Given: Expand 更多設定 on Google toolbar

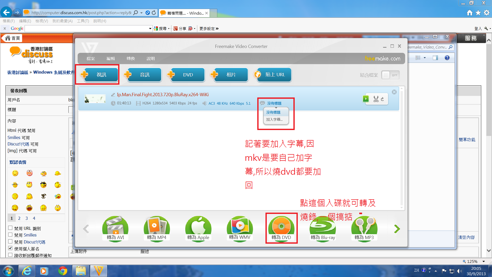Looking at the screenshot, I should coord(209,28).
